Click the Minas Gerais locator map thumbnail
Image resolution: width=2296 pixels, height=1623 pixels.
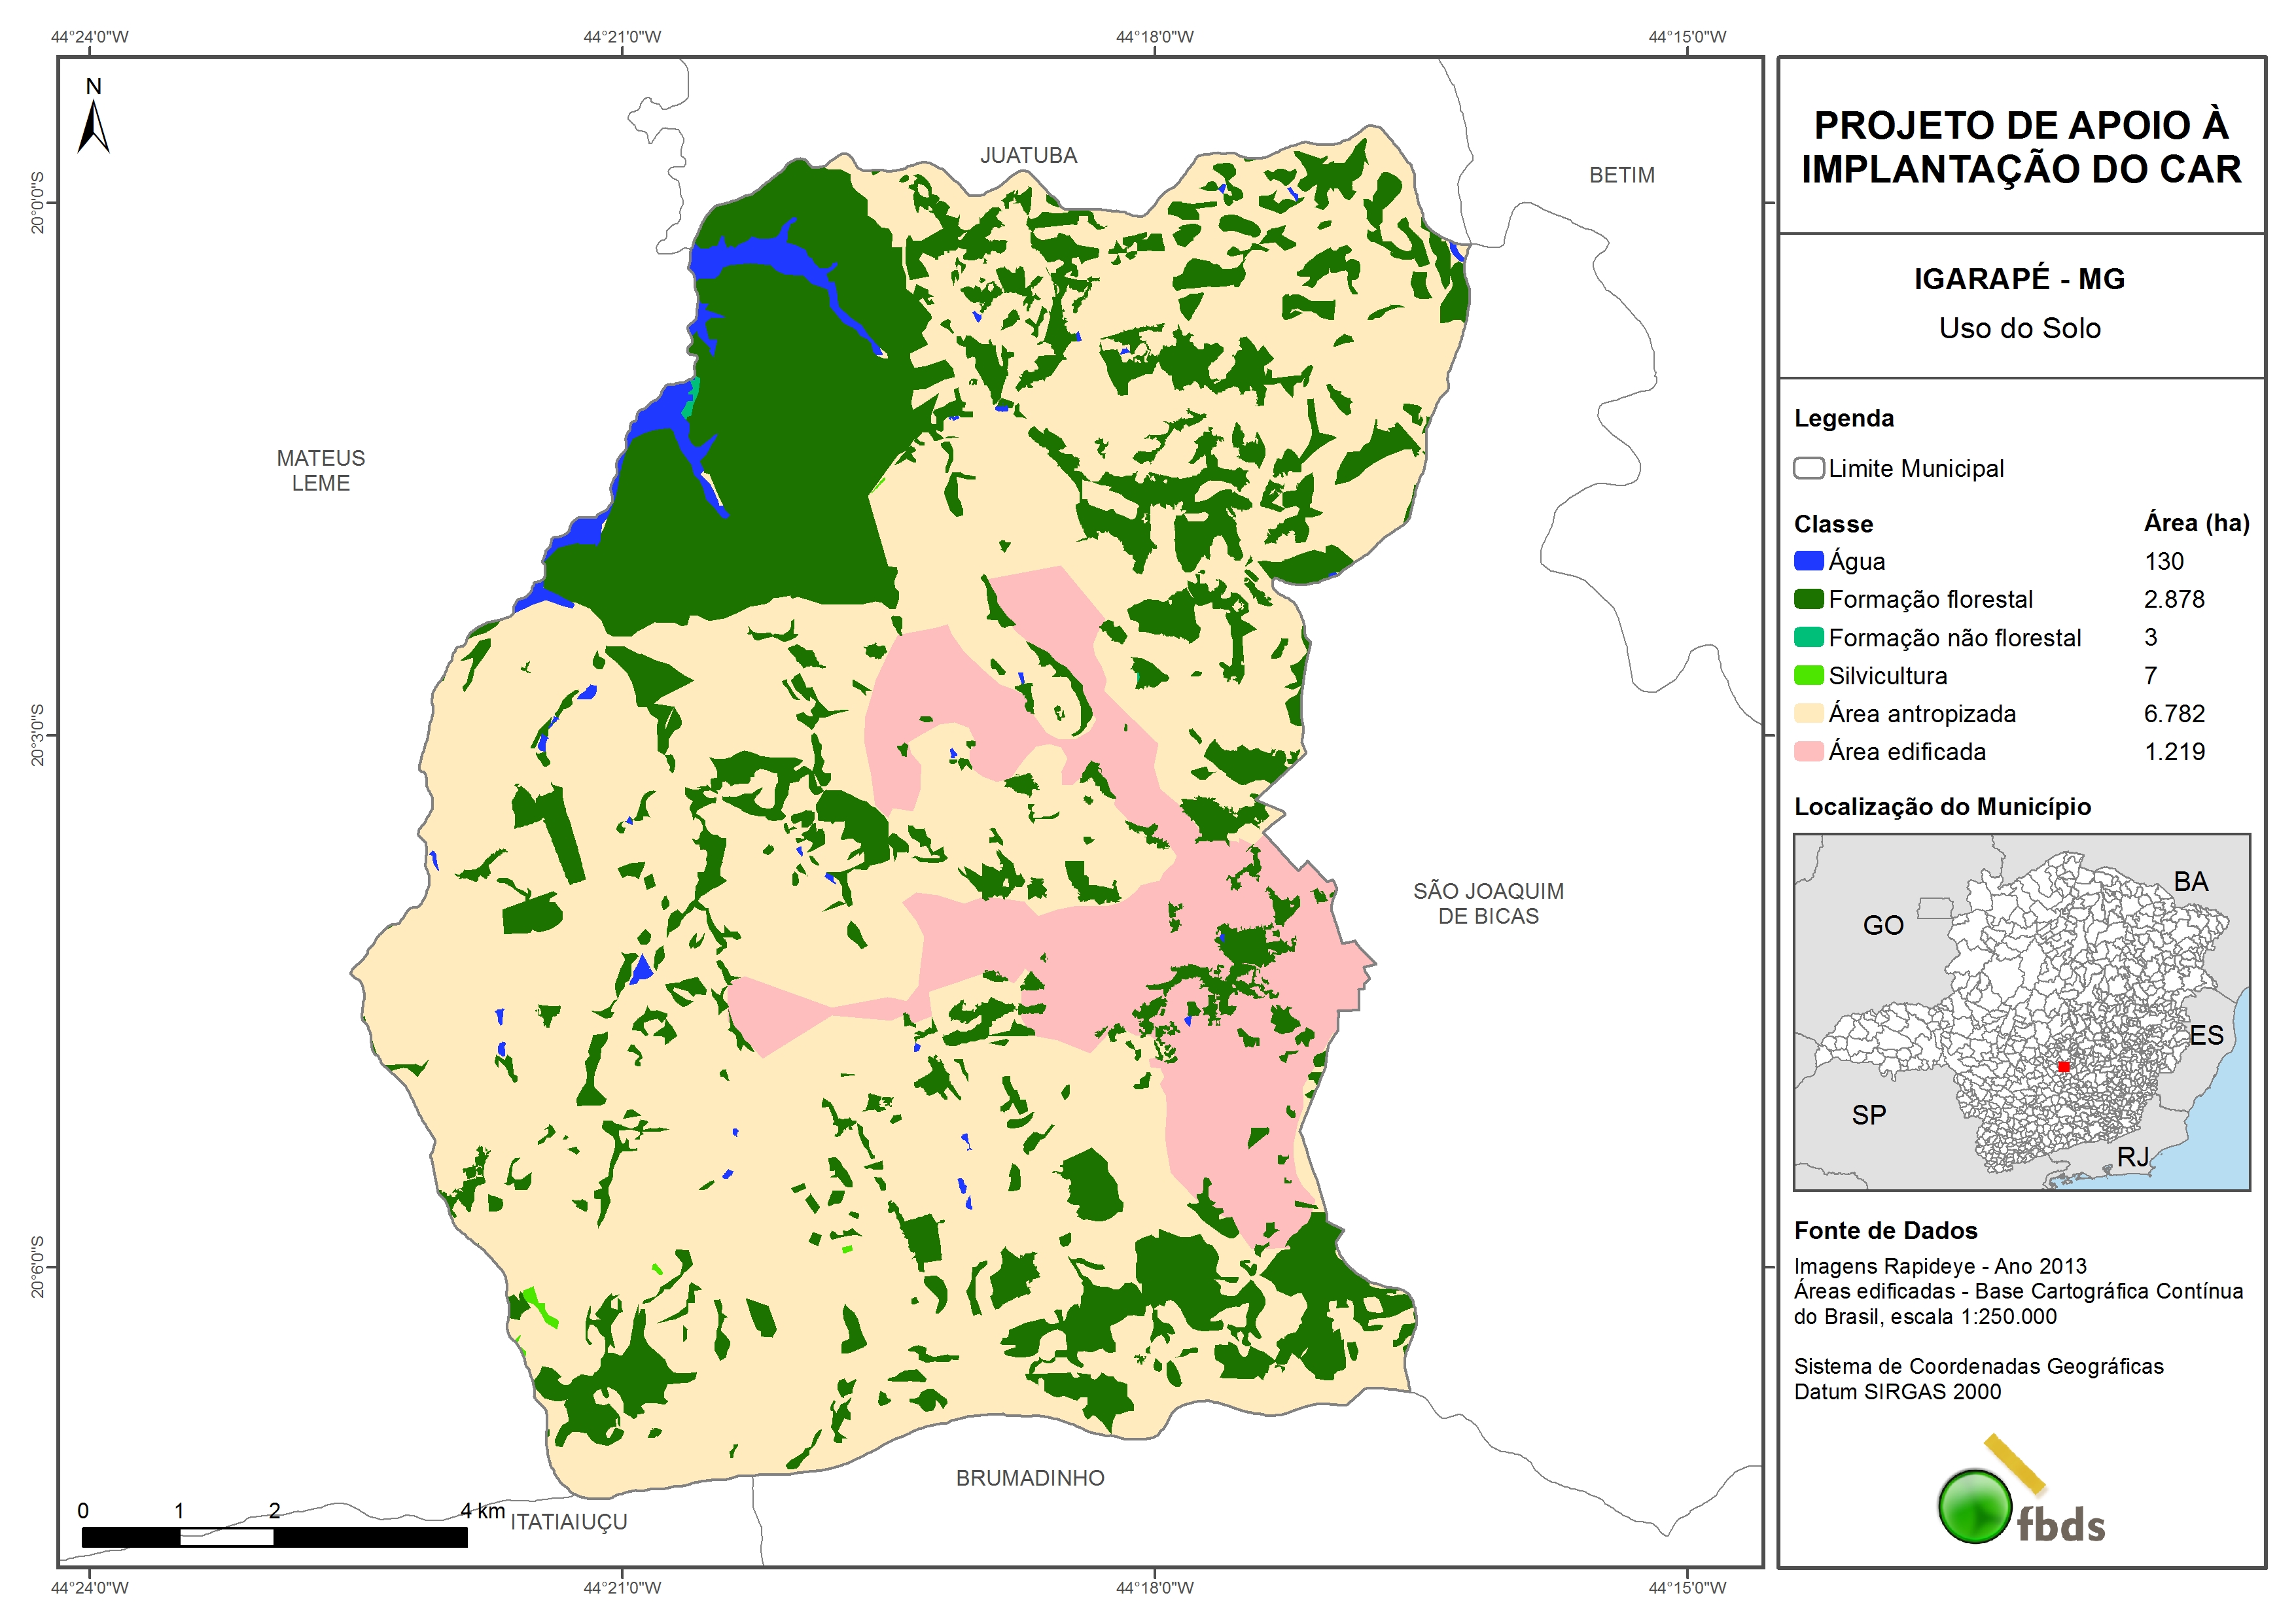tap(2021, 1011)
